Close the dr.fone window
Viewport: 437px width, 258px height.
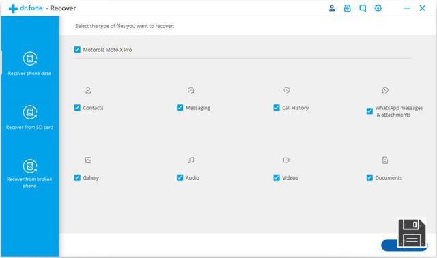[x=422, y=8]
